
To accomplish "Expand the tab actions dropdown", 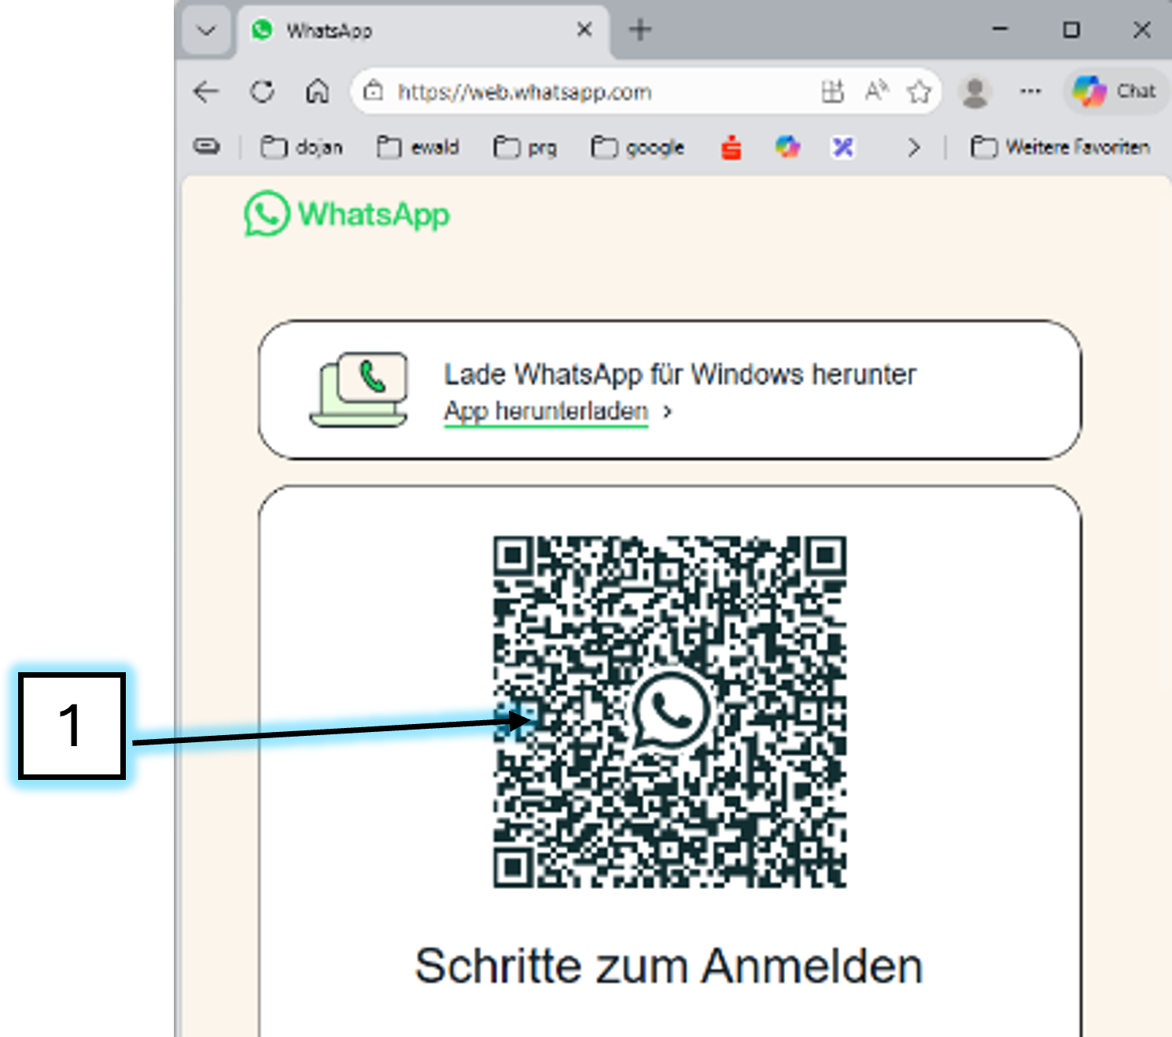I will click(206, 31).
